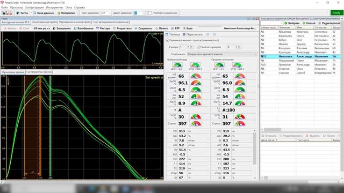344x193 pixels.
Task: Click the Открыть test button
Action: pyautogui.click(x=269, y=136)
